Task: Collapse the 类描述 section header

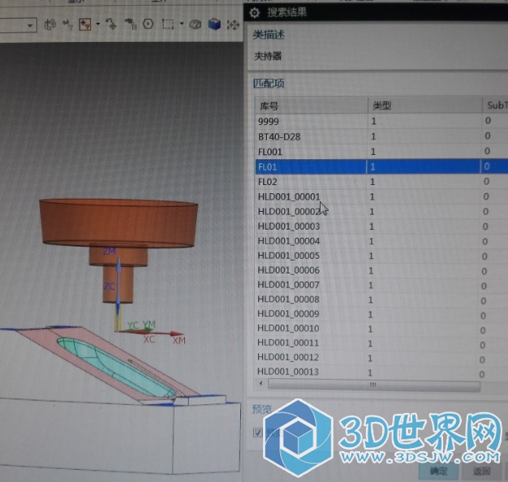Action: coord(269,34)
